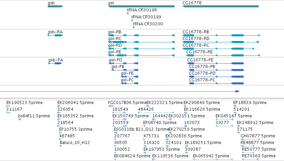Click the RE70369.5prime EST label
This screenshot has width=284, height=161.
259,156
